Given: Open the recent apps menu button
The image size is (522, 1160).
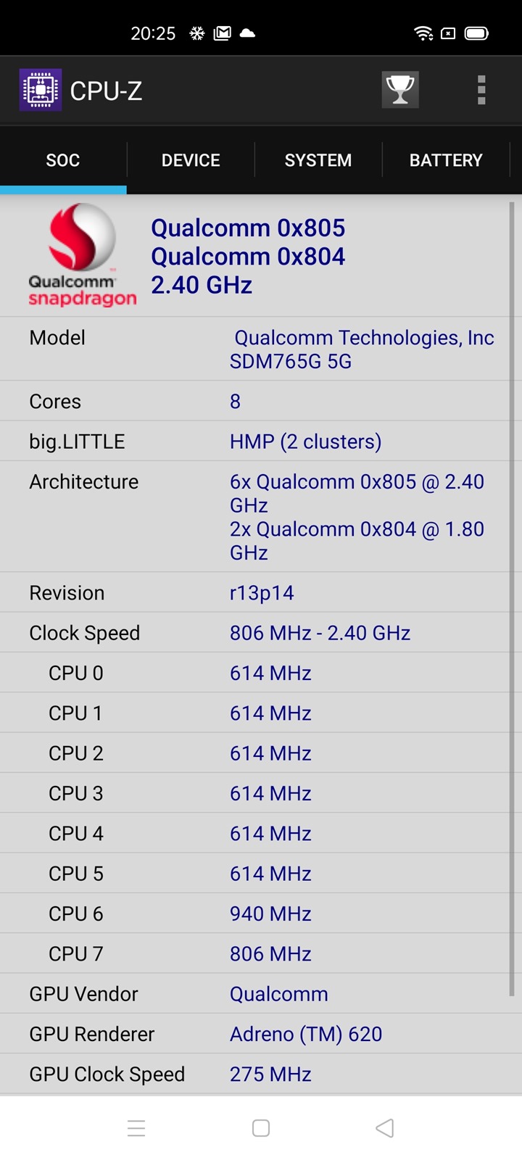Looking at the screenshot, I should (136, 1128).
